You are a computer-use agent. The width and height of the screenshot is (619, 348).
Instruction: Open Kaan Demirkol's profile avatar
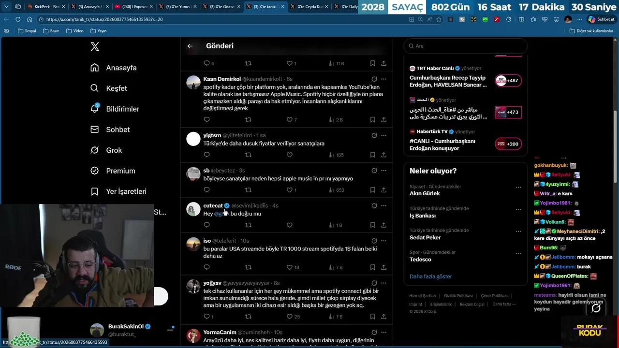click(x=193, y=82)
